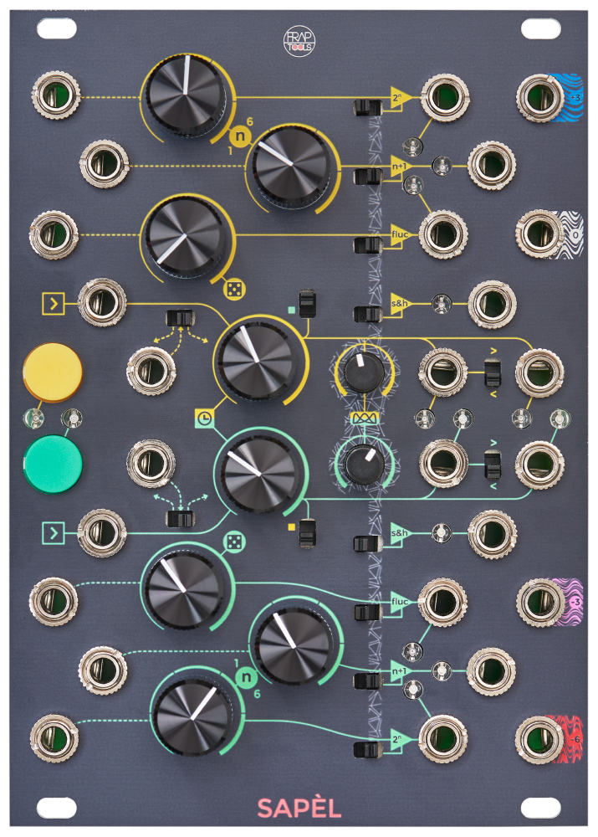The width and height of the screenshot is (598, 837).
Task: Flip the yellow greater/less-than comparator switch
Action: 493,372
